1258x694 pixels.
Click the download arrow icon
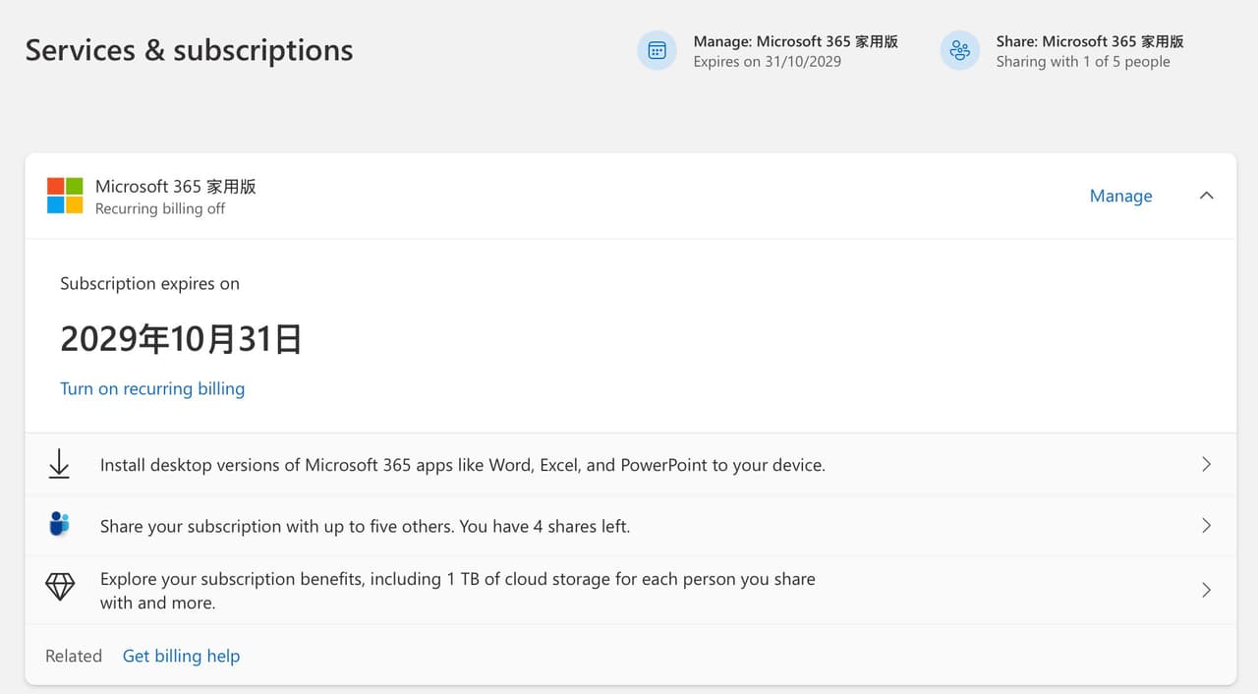click(x=59, y=464)
